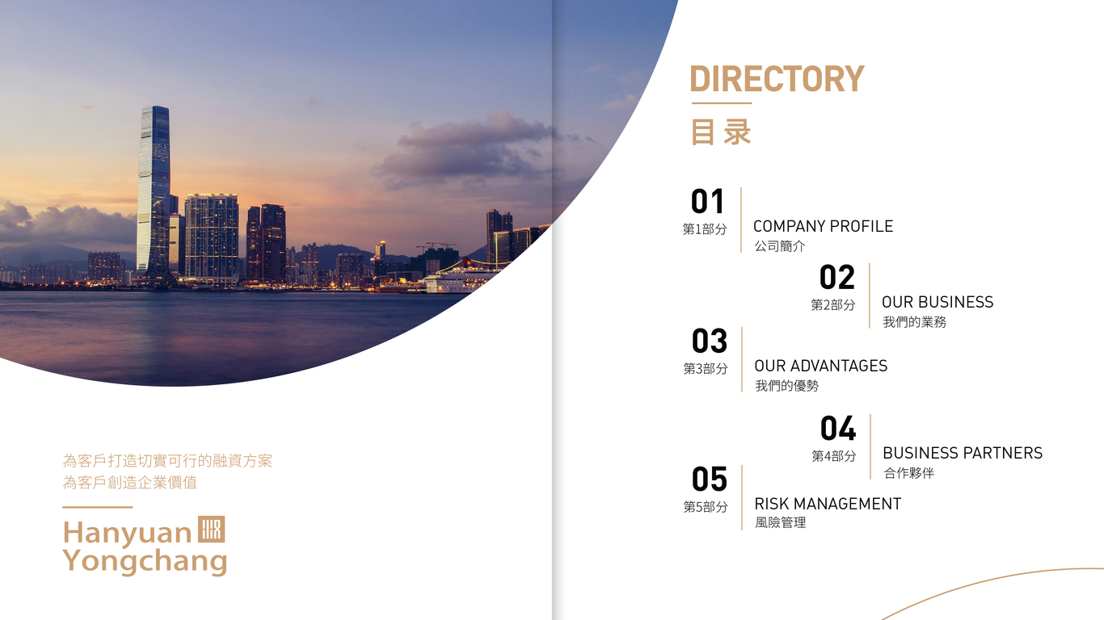This screenshot has height=620, width=1104.
Task: Click slogan line 為客戶打造切實可行的融資方案
Action: 167,462
